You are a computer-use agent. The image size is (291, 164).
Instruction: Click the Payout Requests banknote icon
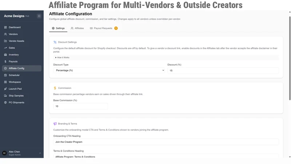coord(91,28)
